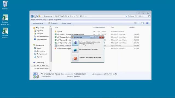Expand the arrow after the 2015-12-03 breadcrumb
Image resolution: width=175 pixels, height=98 pixels.
[x=86, y=16]
